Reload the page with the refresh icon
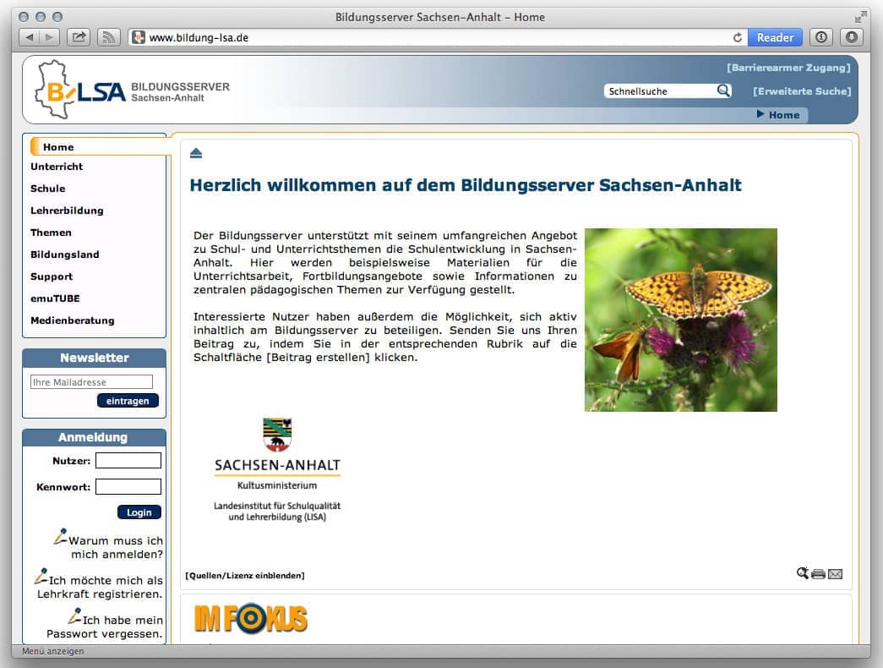The width and height of the screenshot is (883, 668). pos(738,37)
